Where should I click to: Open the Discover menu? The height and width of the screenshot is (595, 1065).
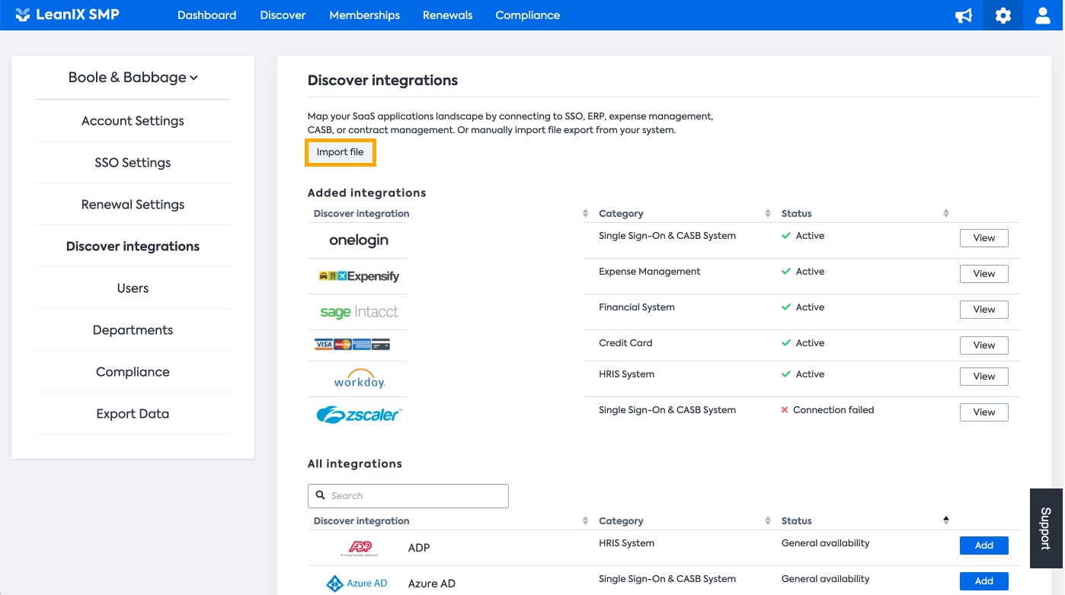click(283, 15)
